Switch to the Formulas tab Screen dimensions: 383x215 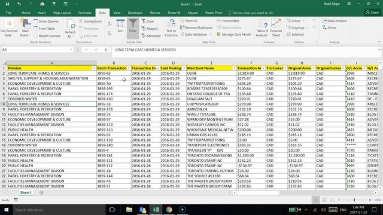point(85,13)
